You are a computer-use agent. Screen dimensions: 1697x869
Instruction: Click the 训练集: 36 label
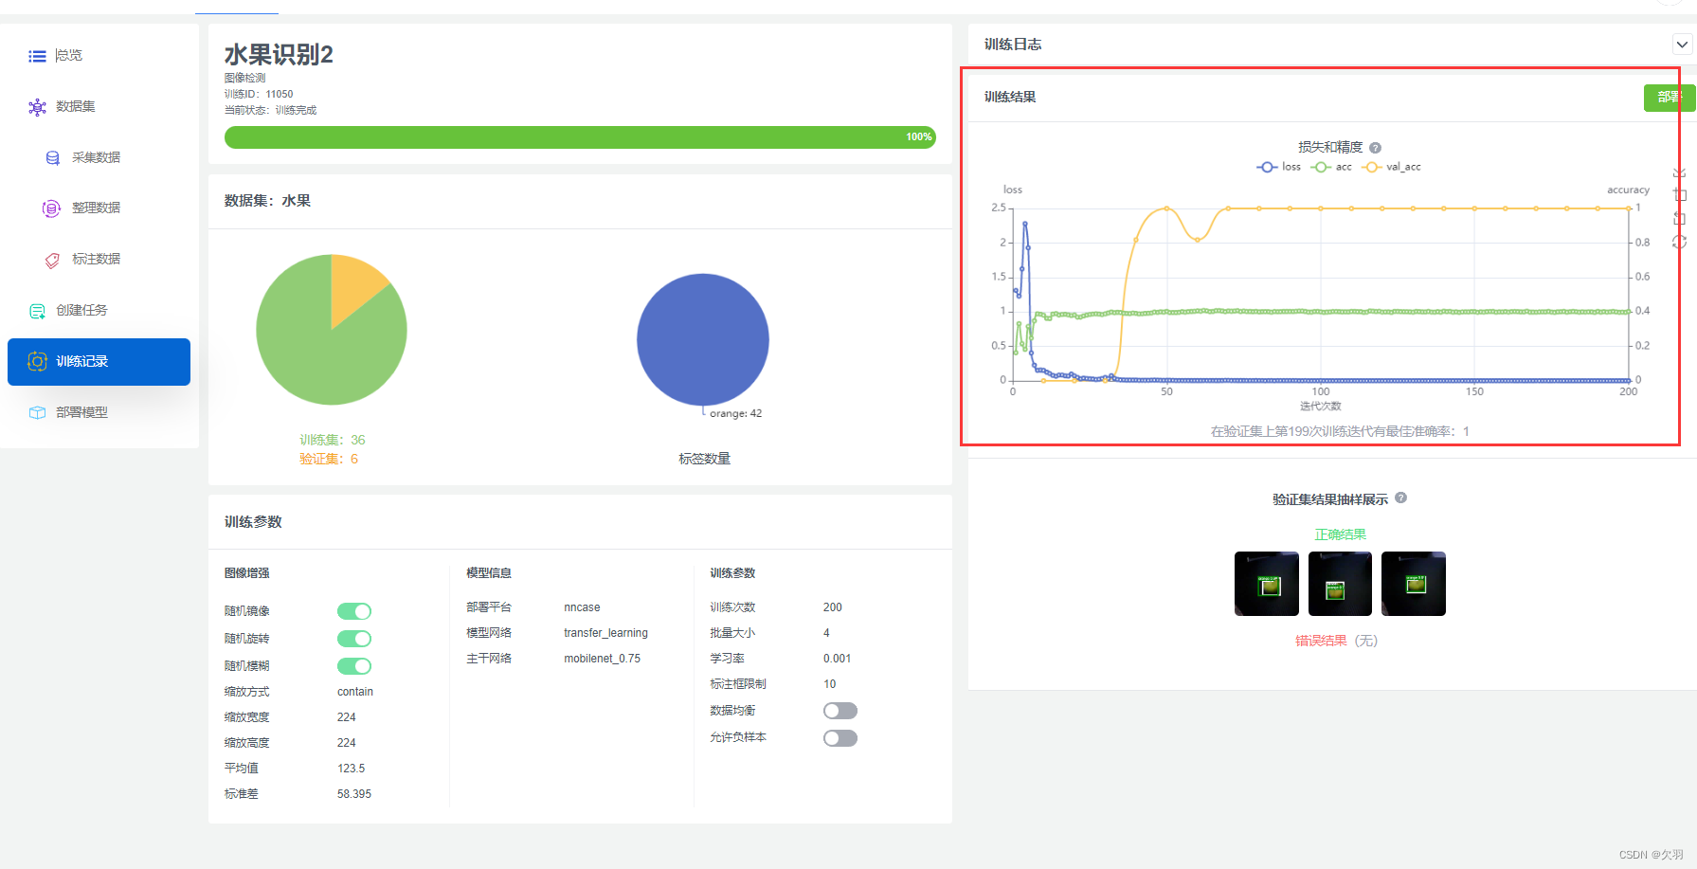[333, 441]
